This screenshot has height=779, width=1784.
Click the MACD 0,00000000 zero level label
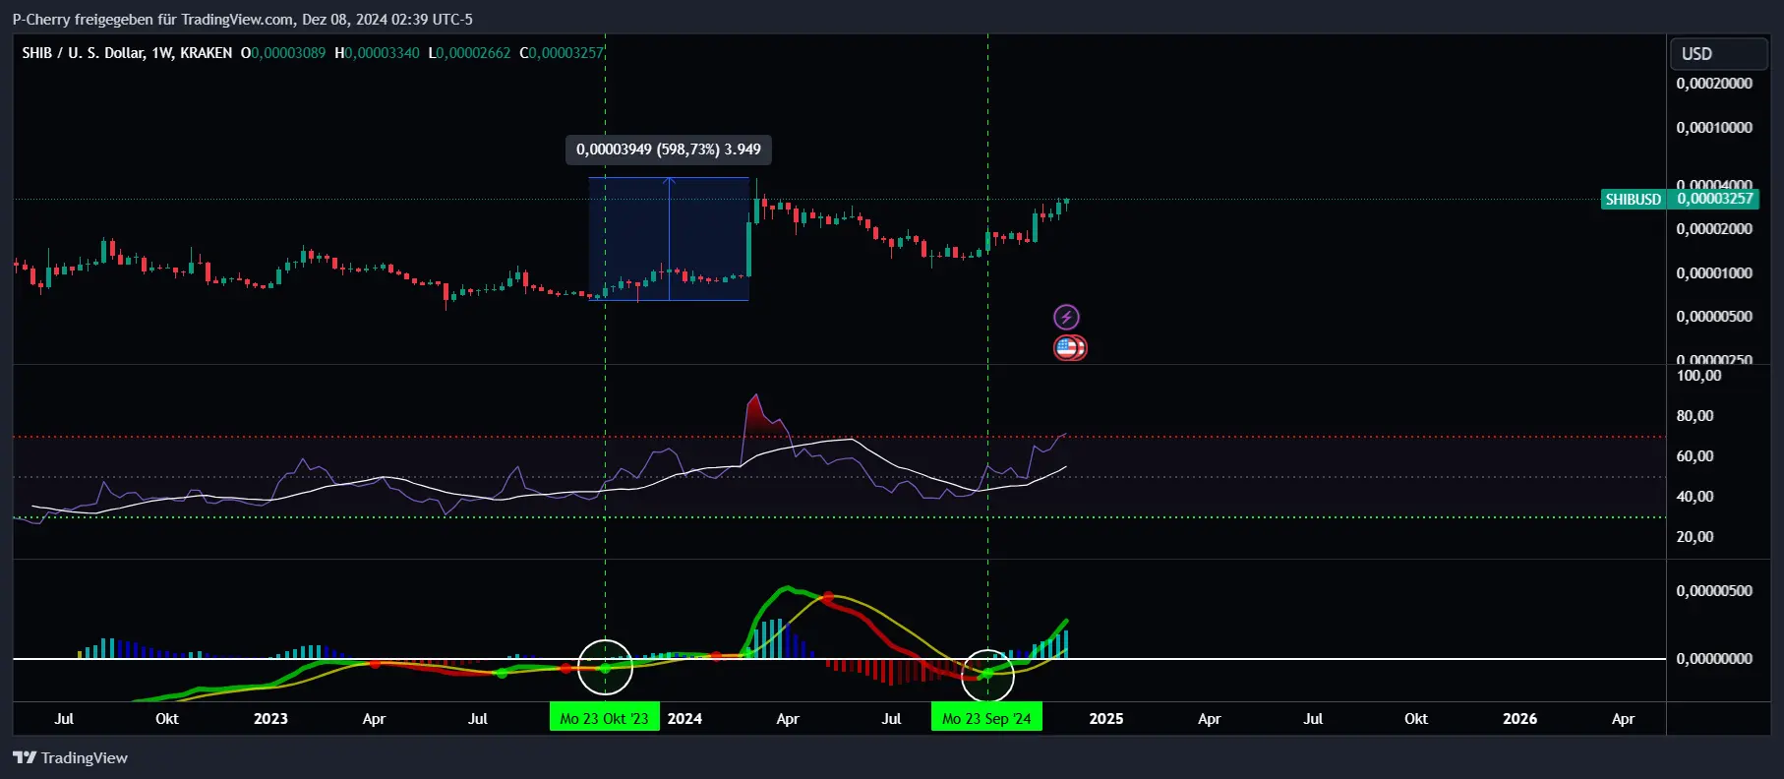pos(1714,659)
